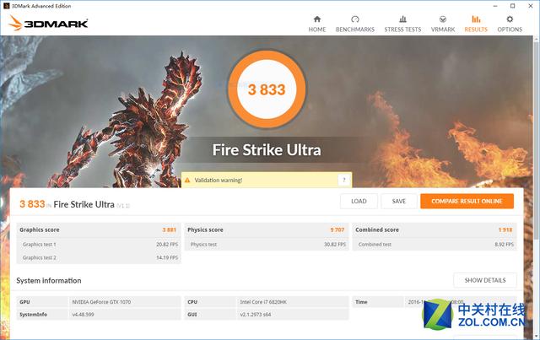Open the HOME house icon
Screen dimensions: 540x340
pos(317,19)
